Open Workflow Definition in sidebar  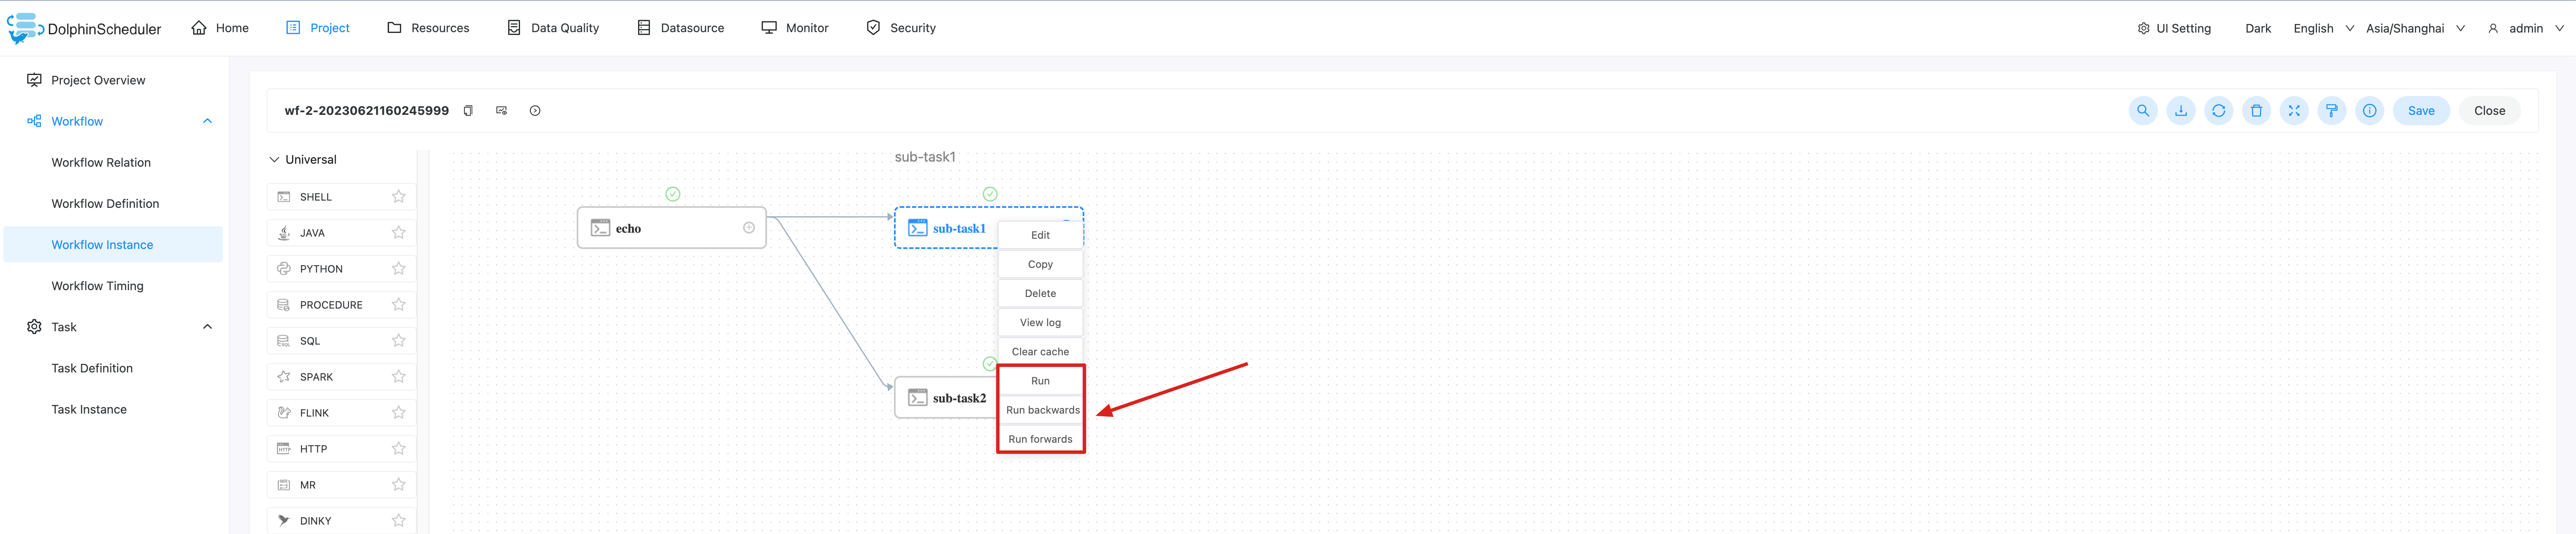[x=105, y=204]
